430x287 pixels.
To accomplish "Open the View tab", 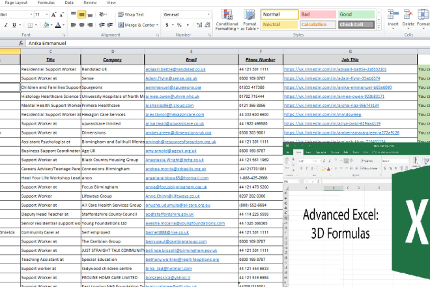I will [111, 3].
